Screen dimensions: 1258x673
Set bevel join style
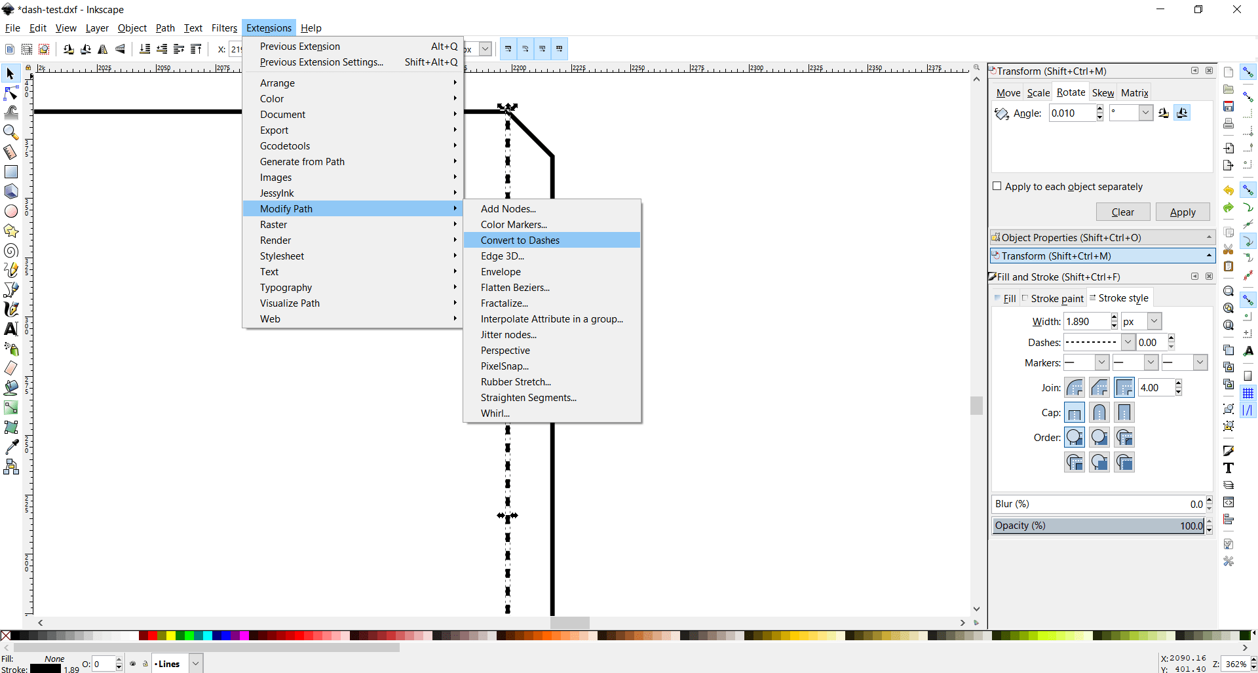[1099, 388]
